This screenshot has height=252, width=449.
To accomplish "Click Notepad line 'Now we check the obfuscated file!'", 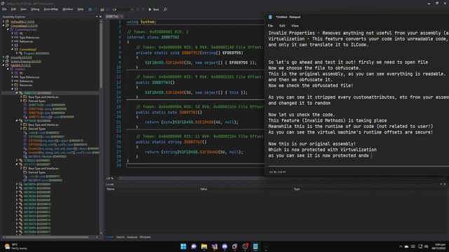I will 311,85.
